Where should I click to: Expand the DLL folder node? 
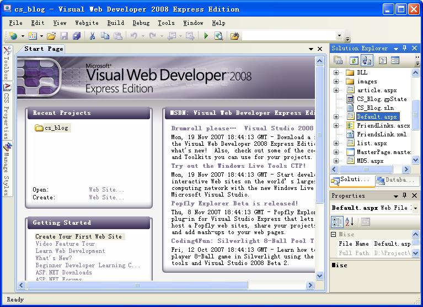tap(336, 72)
